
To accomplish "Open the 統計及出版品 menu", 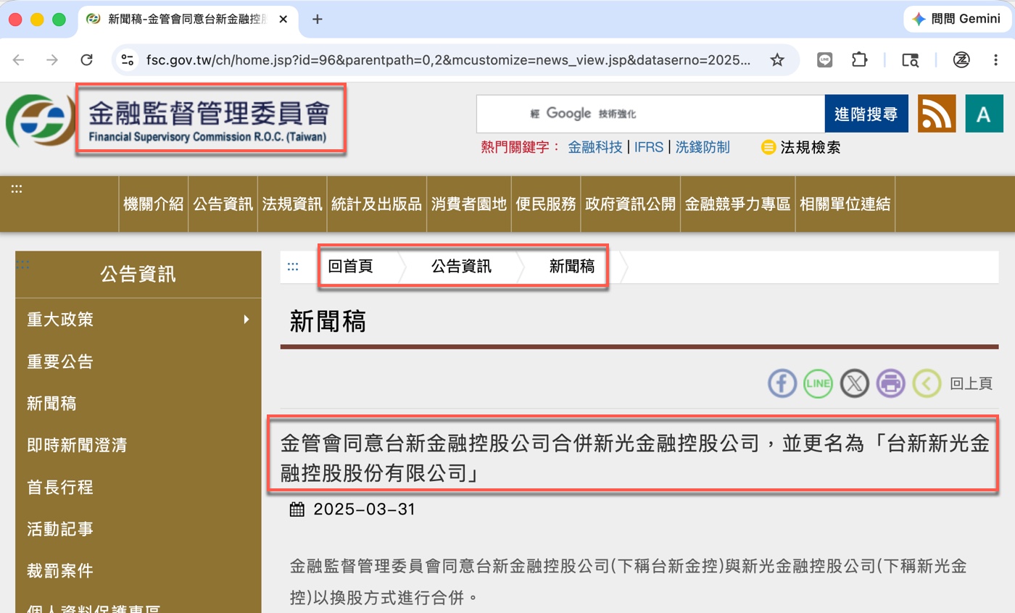I will pyautogui.click(x=376, y=204).
